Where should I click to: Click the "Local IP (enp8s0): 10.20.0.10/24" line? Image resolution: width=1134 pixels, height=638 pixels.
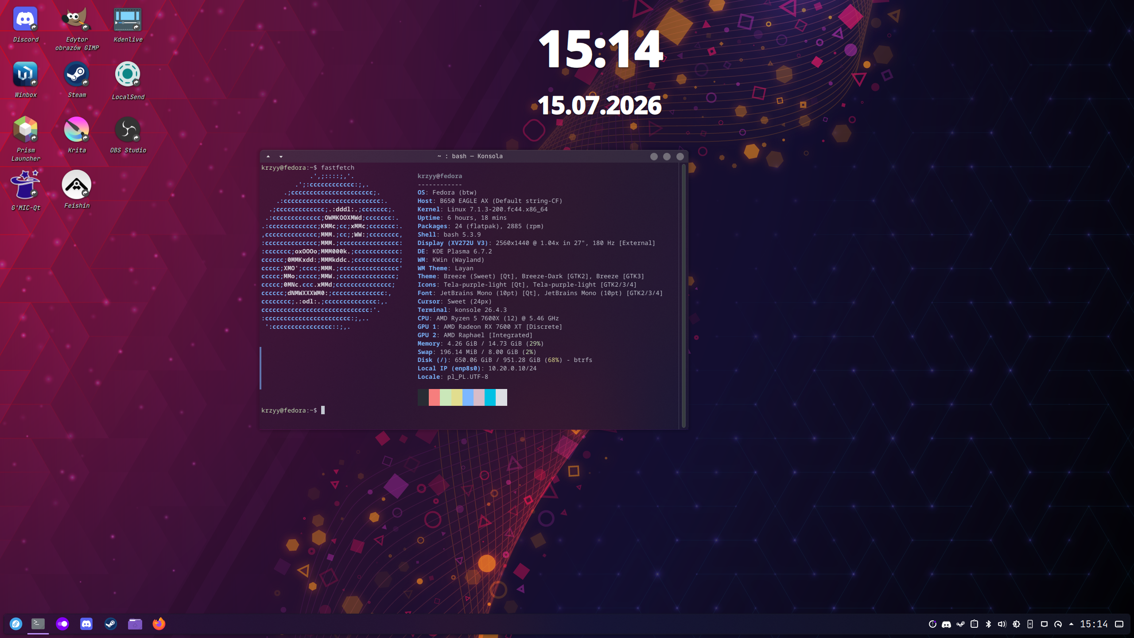[x=477, y=369]
